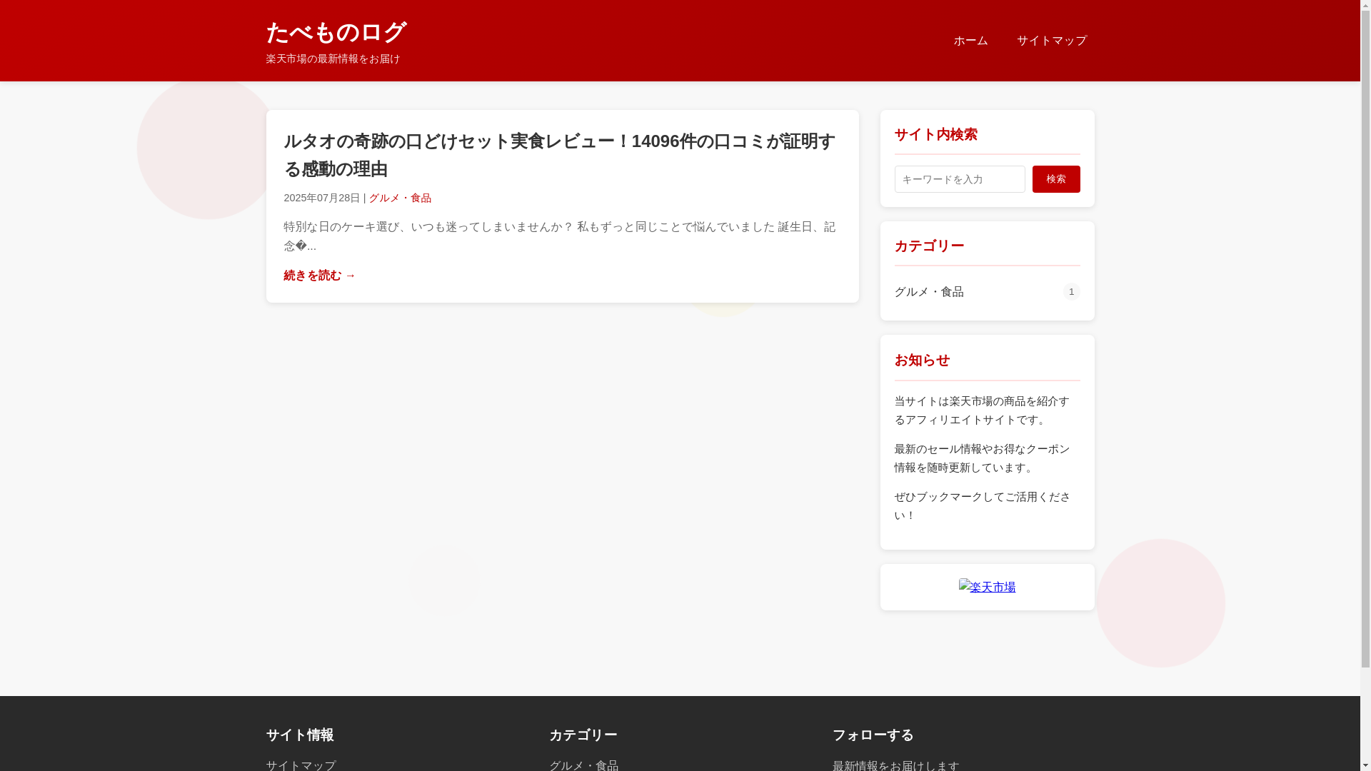Click the 最新情報をお届けします footer text
The height and width of the screenshot is (771, 1371).
tap(895, 765)
